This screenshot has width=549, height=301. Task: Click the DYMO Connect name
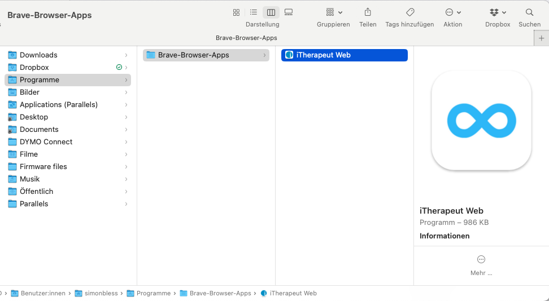(x=46, y=142)
